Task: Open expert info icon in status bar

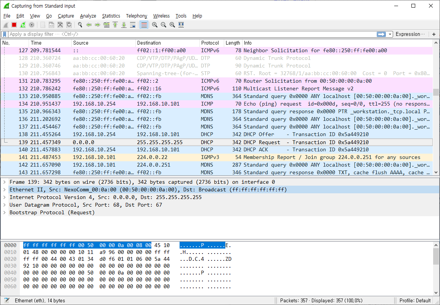Action: [x=7, y=300]
